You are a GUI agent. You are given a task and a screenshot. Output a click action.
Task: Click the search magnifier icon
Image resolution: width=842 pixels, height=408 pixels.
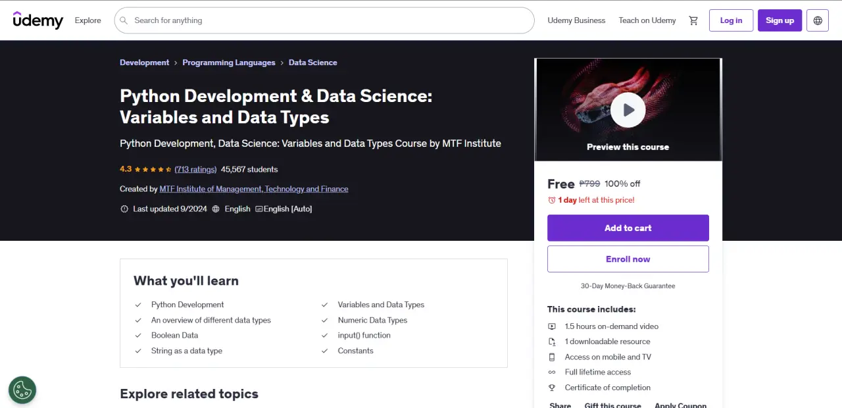point(124,20)
